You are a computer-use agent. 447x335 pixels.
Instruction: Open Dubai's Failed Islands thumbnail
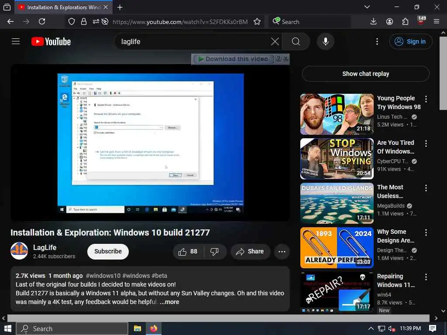337,203
